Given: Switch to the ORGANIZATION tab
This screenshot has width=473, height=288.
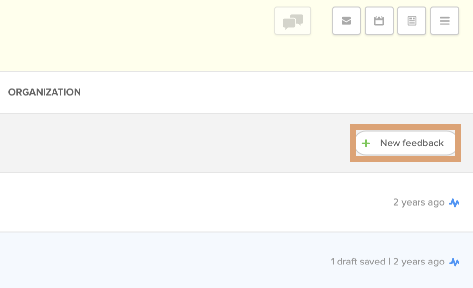Looking at the screenshot, I should tap(45, 92).
